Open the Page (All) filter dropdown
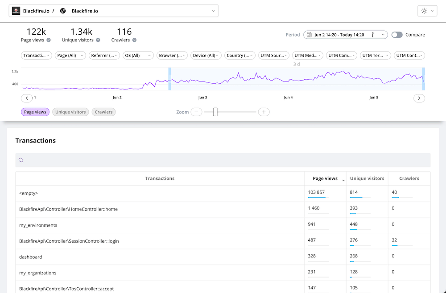The image size is (446, 293). (70, 55)
